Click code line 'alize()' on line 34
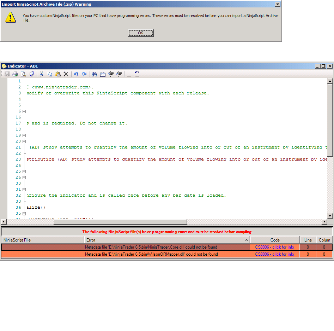 pyautogui.click(x=36, y=207)
